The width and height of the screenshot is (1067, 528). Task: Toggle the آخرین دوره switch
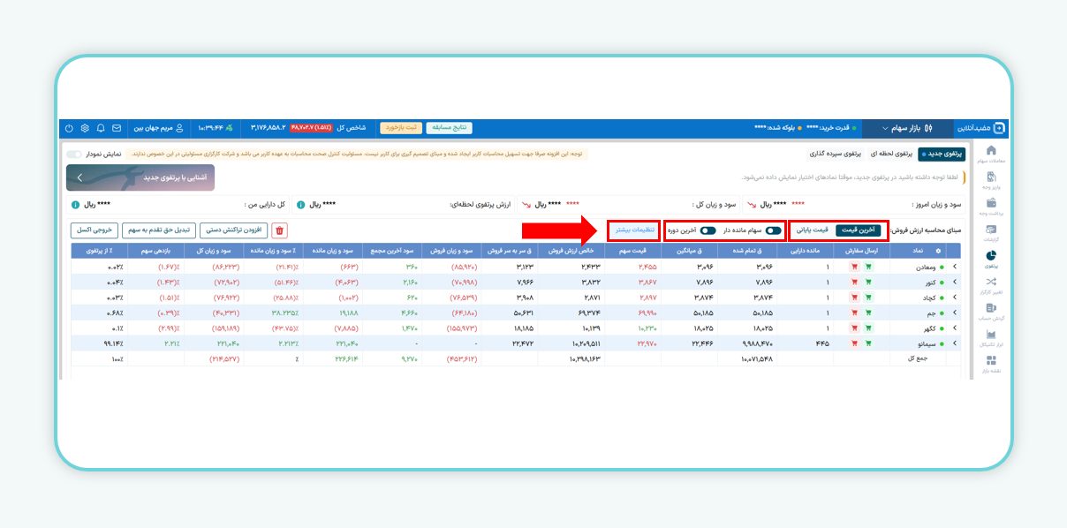click(708, 230)
